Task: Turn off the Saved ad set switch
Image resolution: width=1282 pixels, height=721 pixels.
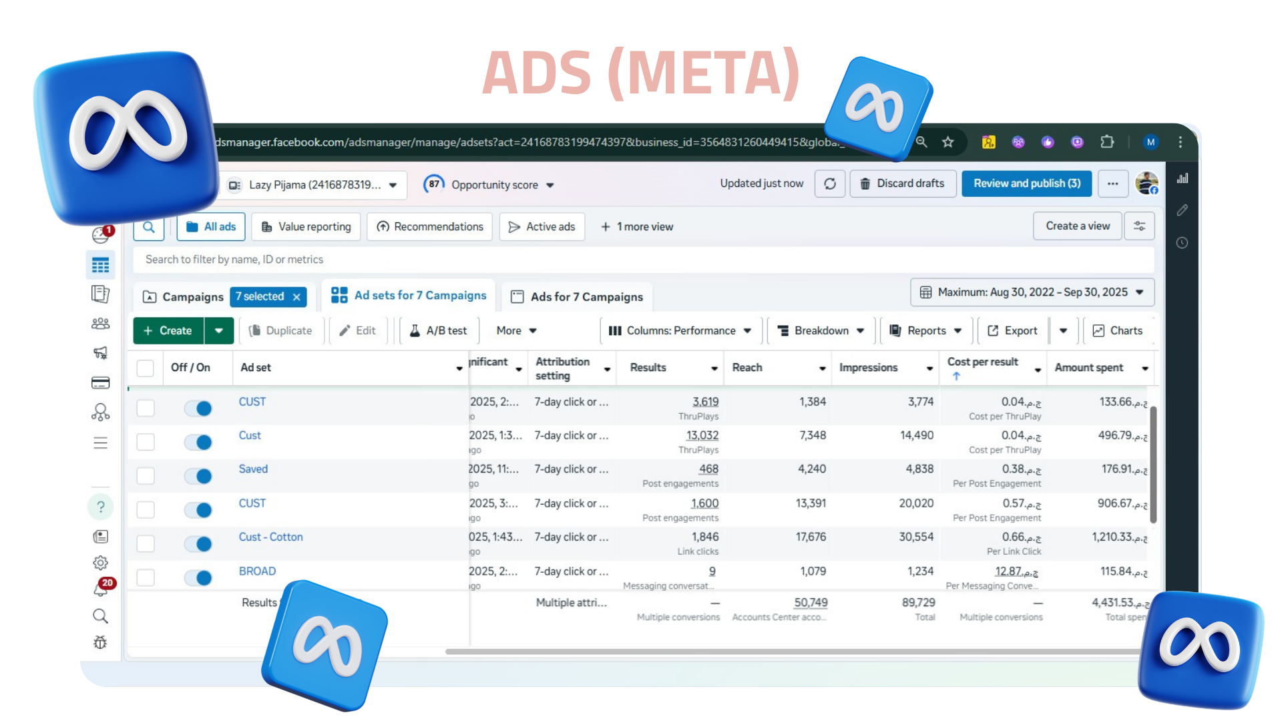Action: pos(198,476)
